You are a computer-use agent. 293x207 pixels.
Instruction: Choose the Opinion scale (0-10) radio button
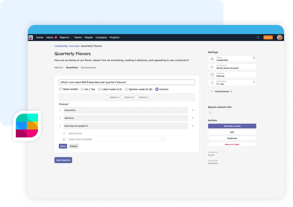pyautogui.click(x=126, y=89)
